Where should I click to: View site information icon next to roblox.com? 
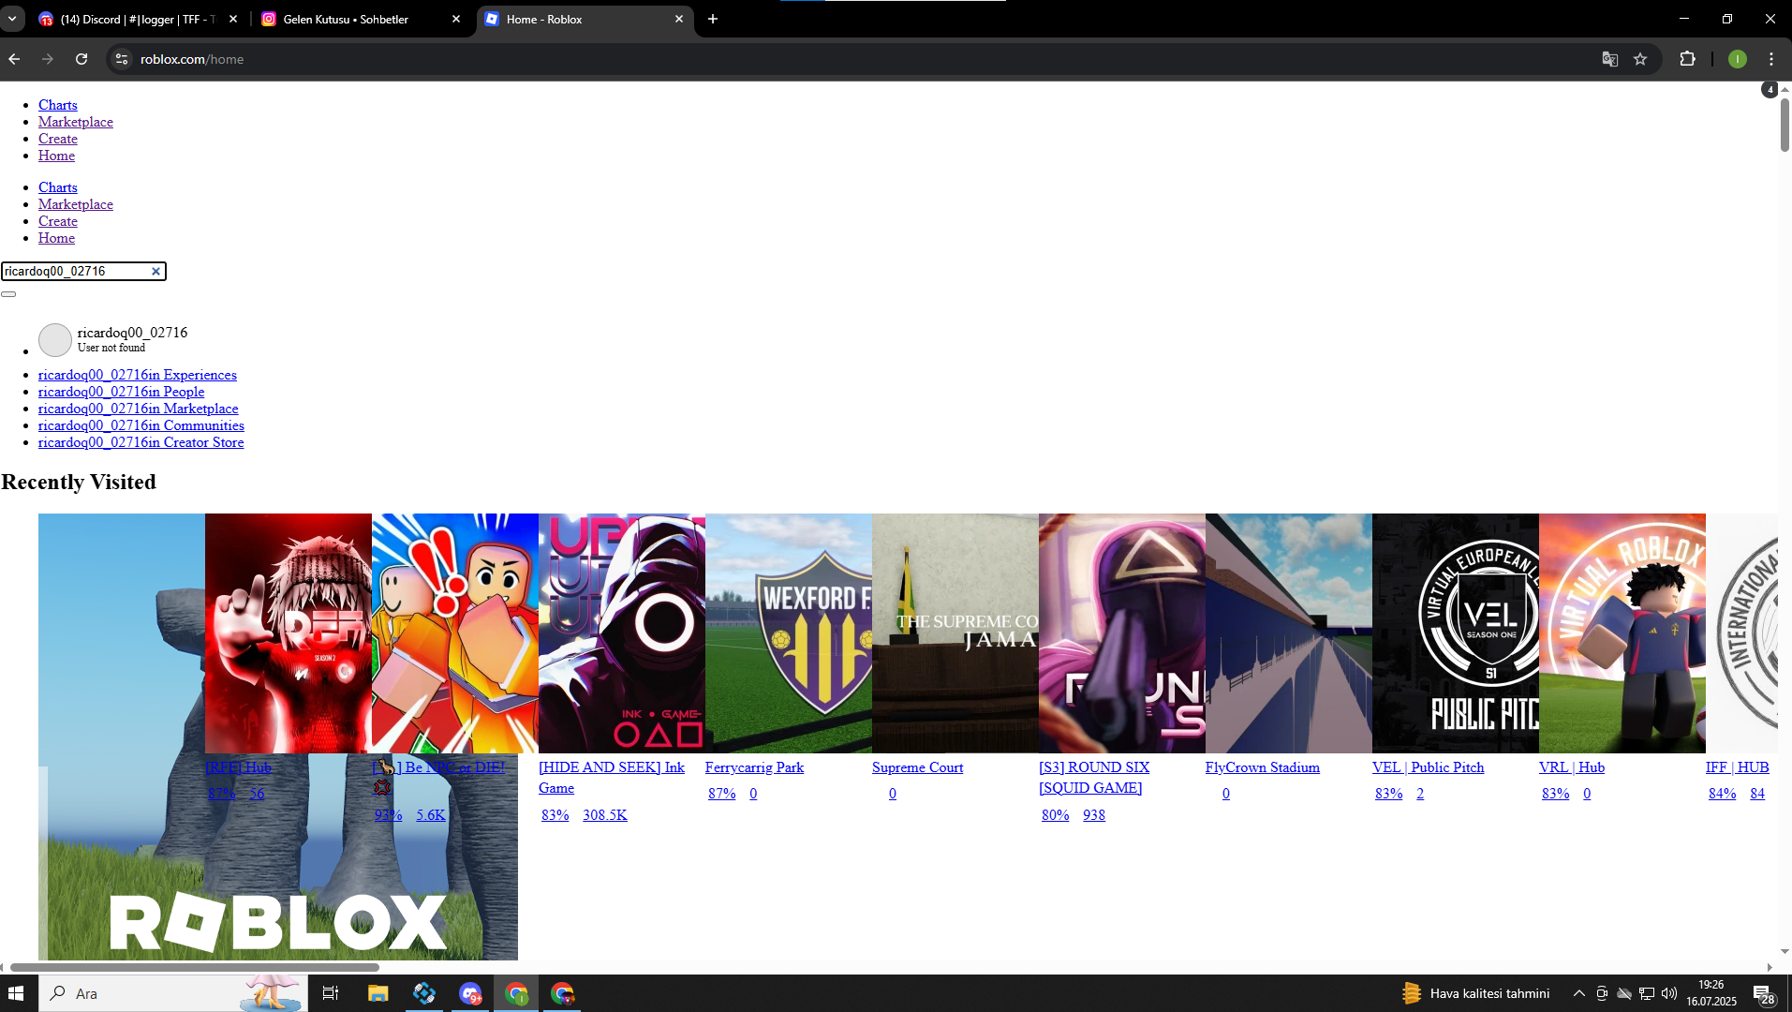click(121, 58)
